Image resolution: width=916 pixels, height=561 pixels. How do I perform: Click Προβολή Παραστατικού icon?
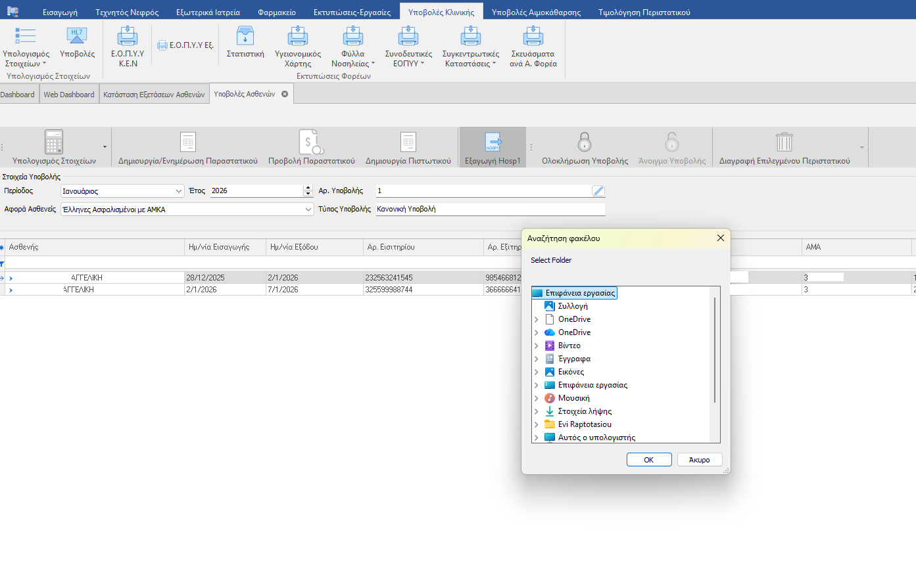(x=311, y=143)
